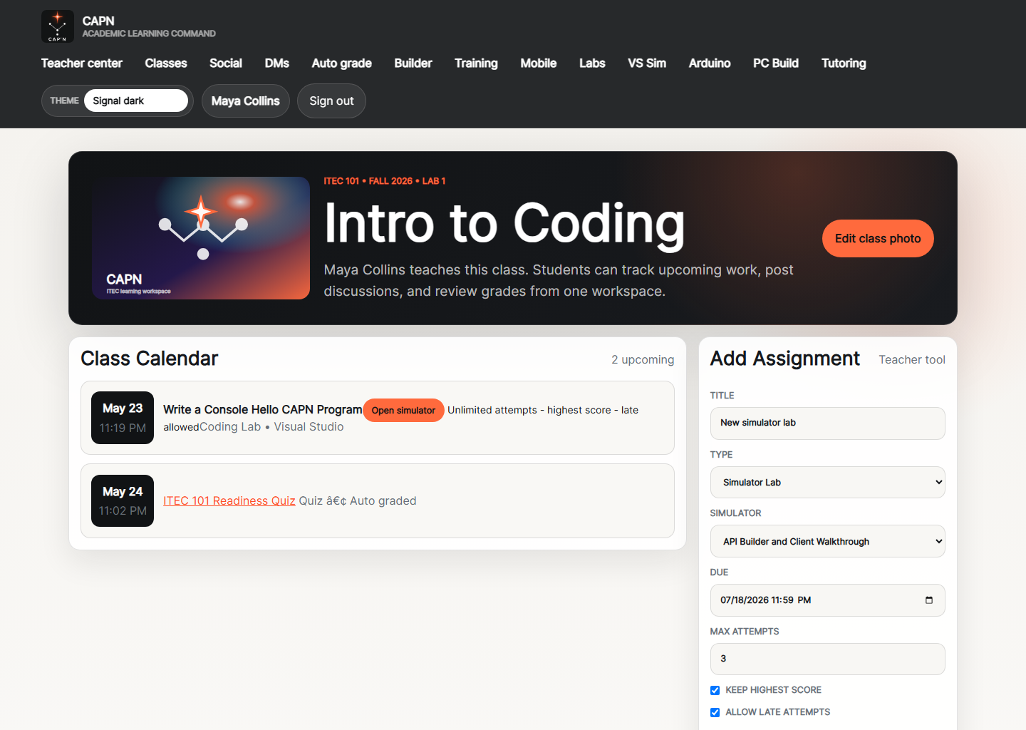Click the "Coding Lab • Visual Studio" text
This screenshot has width=1026, height=730.
pyautogui.click(x=271, y=427)
